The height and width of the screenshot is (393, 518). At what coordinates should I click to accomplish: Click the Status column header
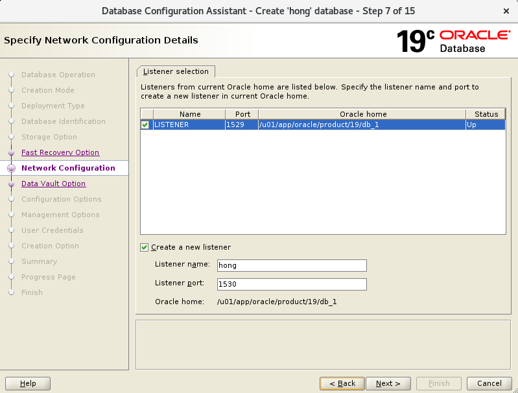(x=486, y=114)
